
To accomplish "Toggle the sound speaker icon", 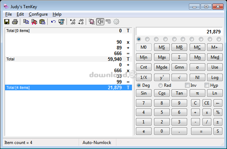I will click(x=100, y=22).
